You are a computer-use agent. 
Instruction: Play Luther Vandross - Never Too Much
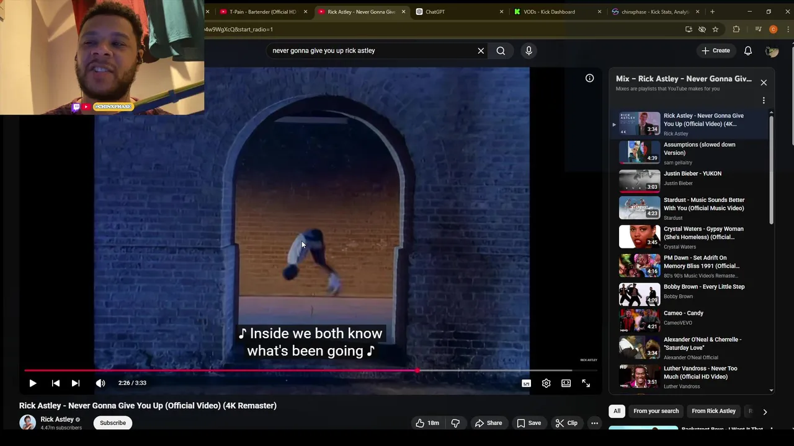tap(689, 377)
